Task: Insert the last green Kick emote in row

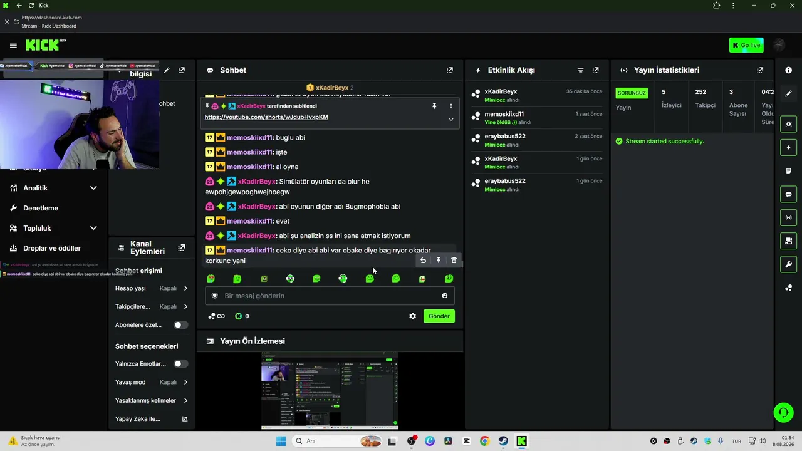Action: pos(449,279)
